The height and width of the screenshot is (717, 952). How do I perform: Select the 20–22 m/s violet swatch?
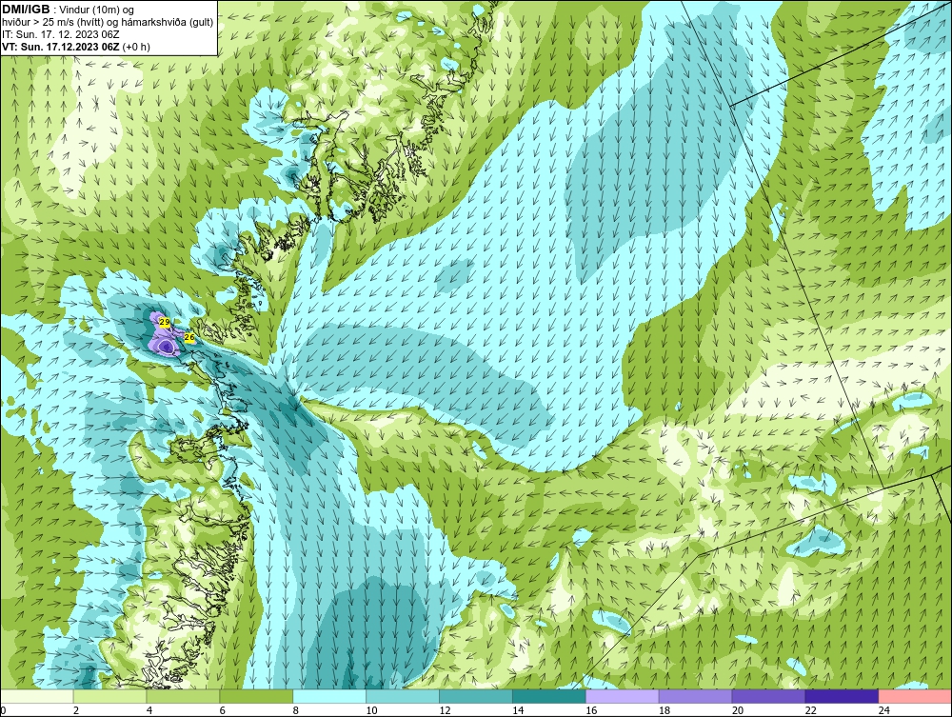coord(768,696)
